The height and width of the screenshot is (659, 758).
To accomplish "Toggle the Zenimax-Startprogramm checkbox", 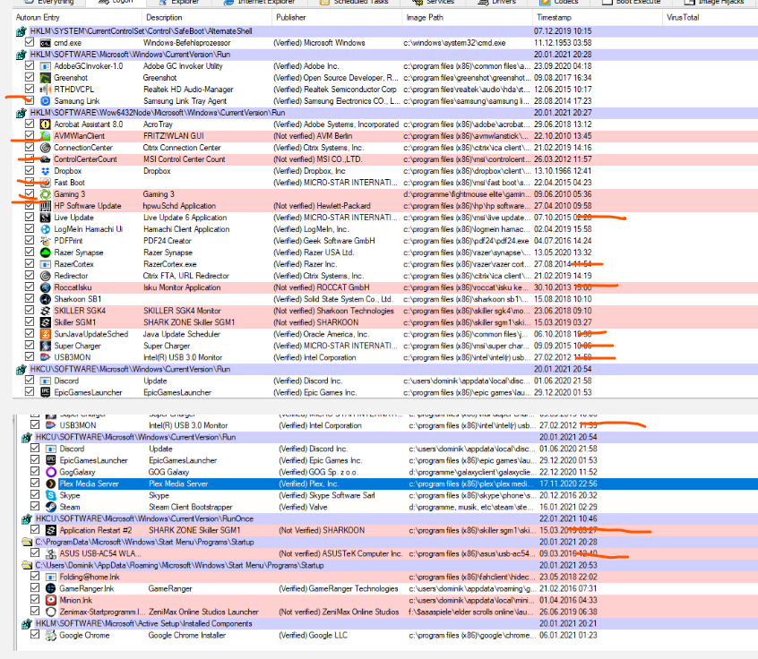I will (x=35, y=612).
